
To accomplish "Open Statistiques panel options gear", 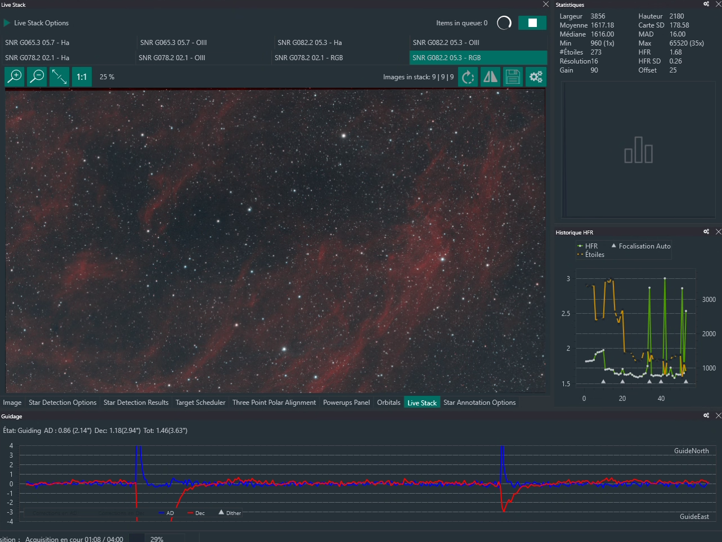I will (706, 4).
